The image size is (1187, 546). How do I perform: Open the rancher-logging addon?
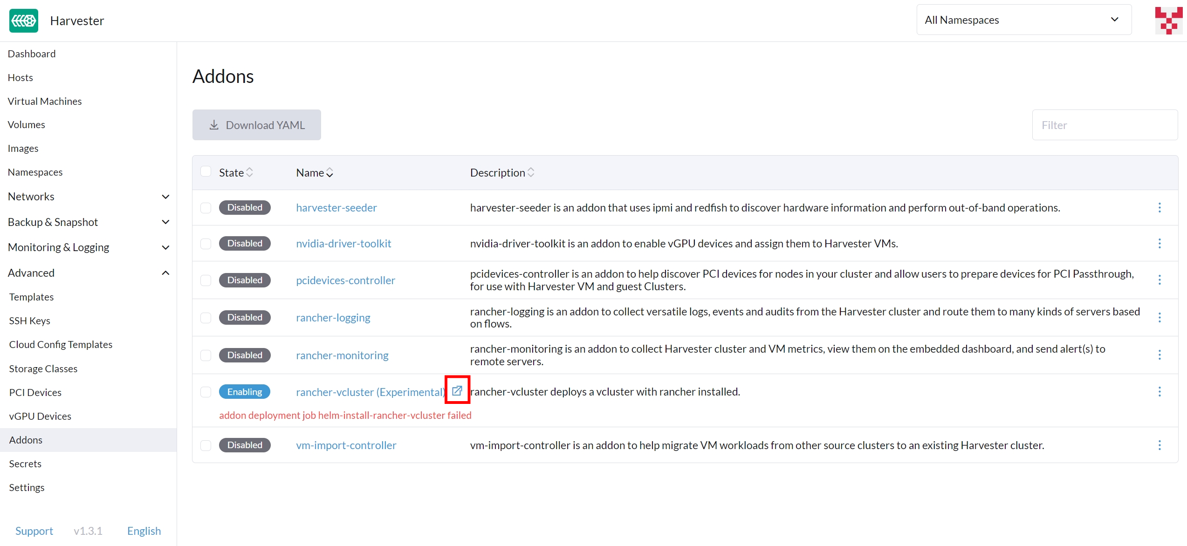[333, 318]
